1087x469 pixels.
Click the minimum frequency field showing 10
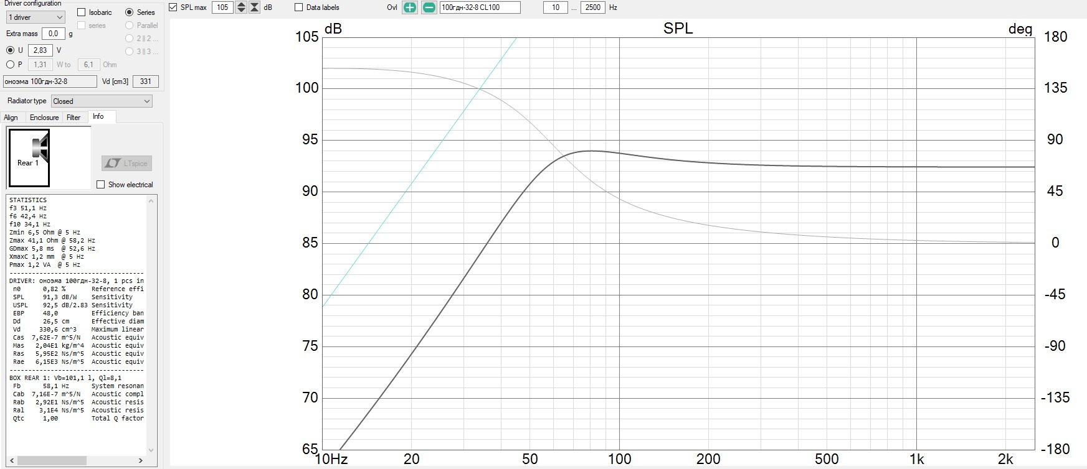555,7
